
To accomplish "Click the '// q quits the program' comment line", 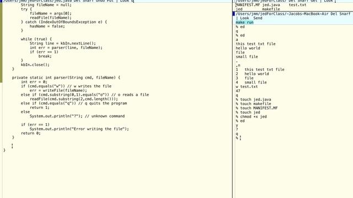I will (x=103, y=103).
